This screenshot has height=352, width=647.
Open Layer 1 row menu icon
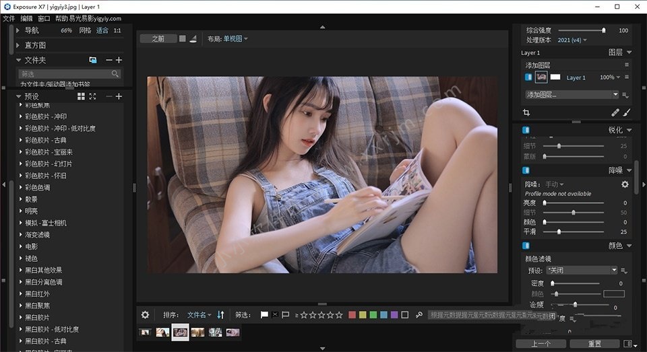point(627,77)
